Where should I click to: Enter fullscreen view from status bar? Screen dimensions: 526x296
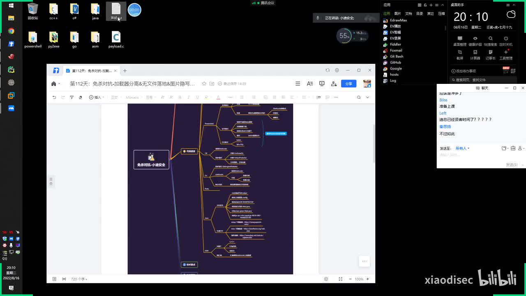[x=340, y=279]
